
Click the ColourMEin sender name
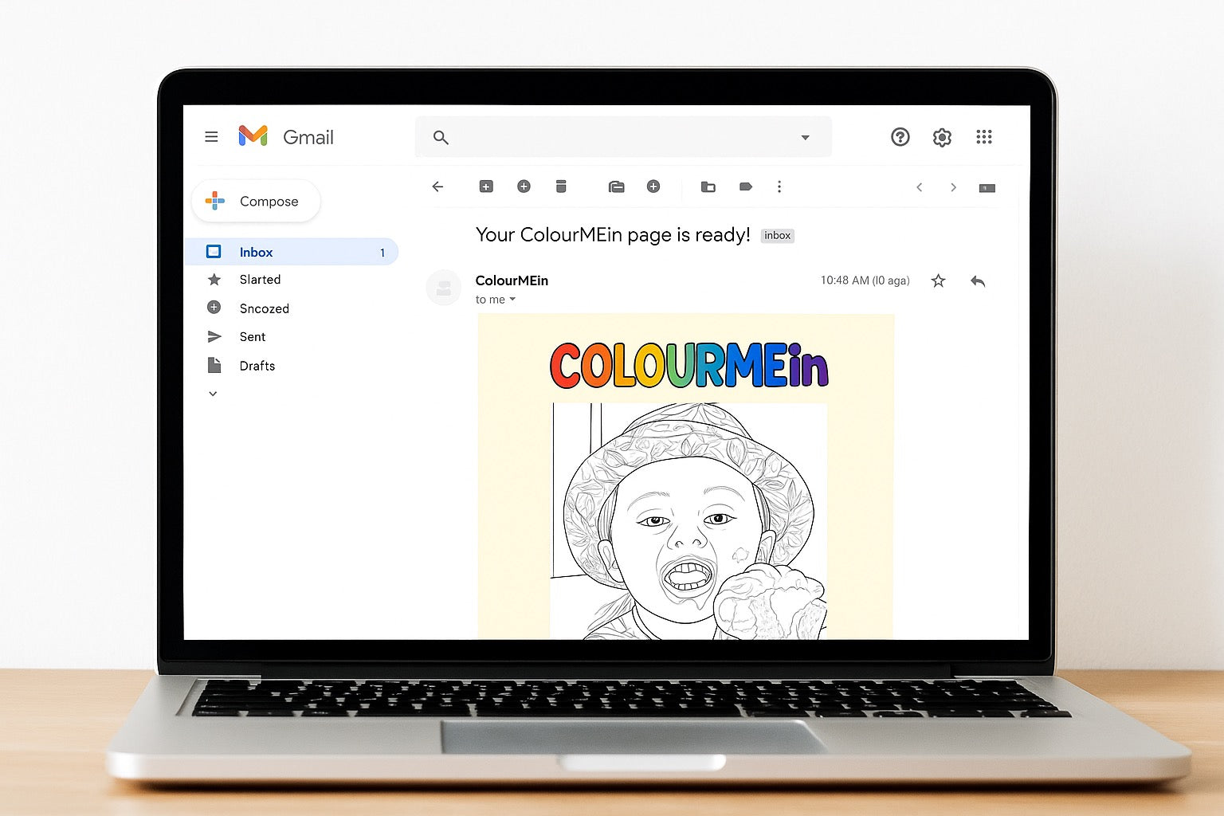point(512,280)
